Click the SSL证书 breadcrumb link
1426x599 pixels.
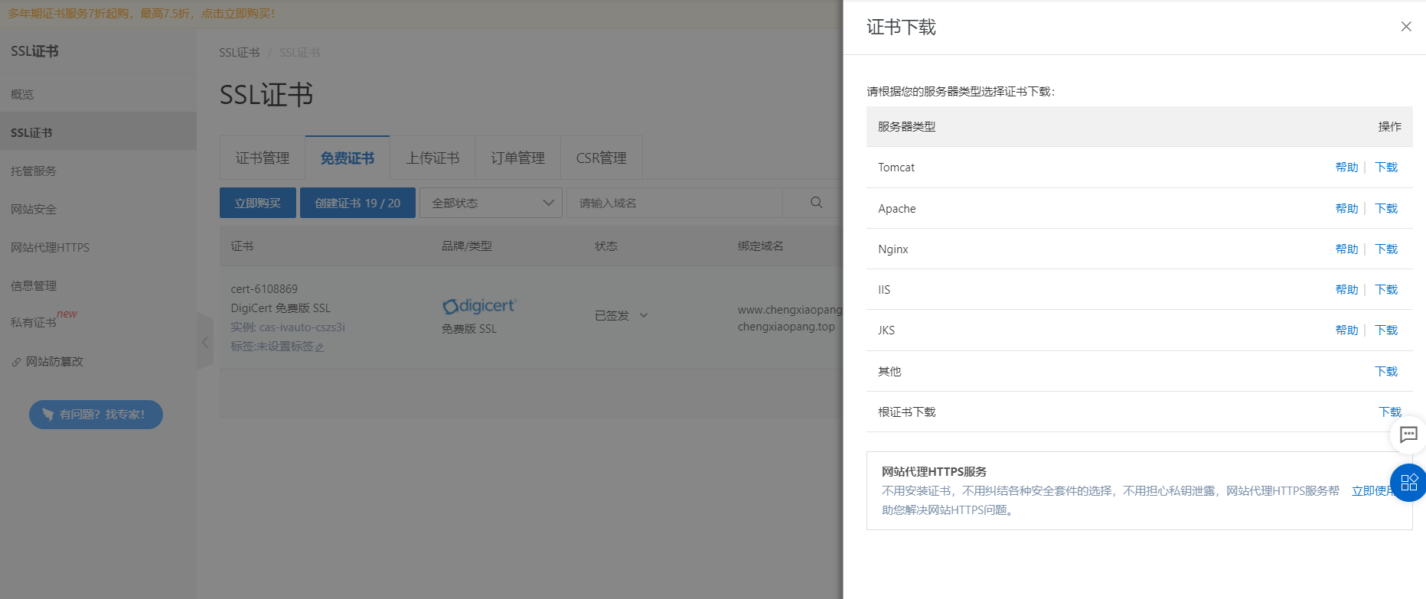pyautogui.click(x=240, y=52)
